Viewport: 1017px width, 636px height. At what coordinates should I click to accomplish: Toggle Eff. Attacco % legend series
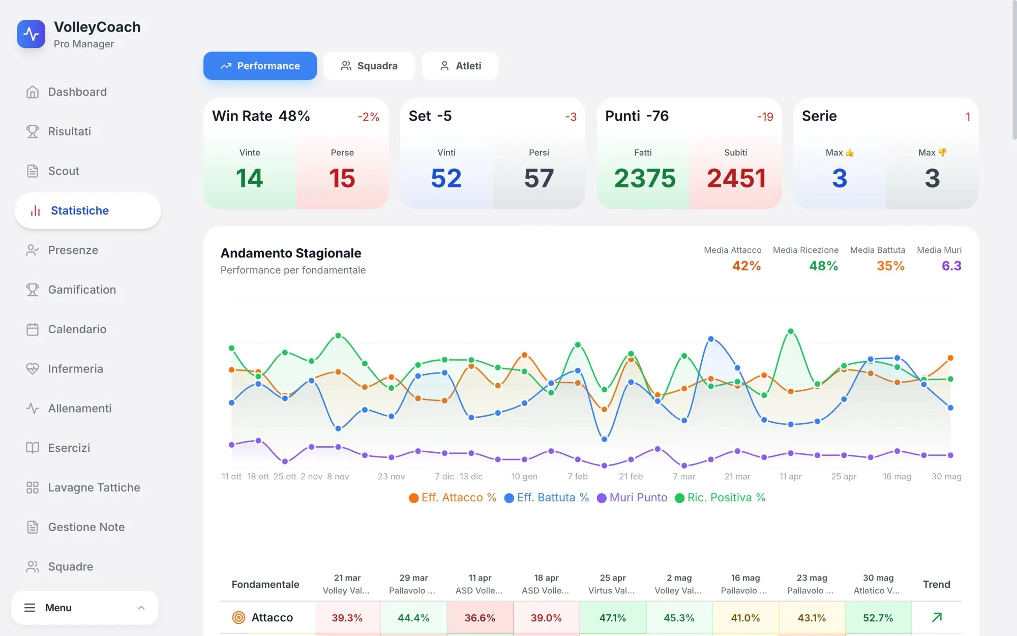coord(453,498)
